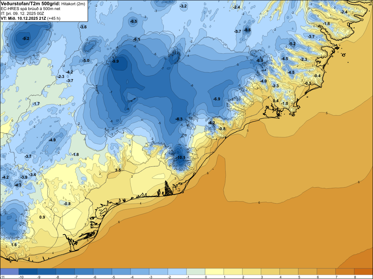Select the -3.2 temperature value
373x279 pixels.
point(183,6)
